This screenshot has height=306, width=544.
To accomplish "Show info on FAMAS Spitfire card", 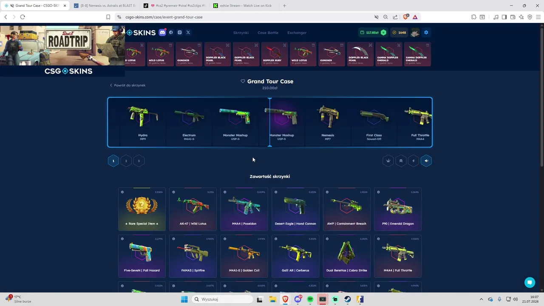I will [x=173, y=239].
